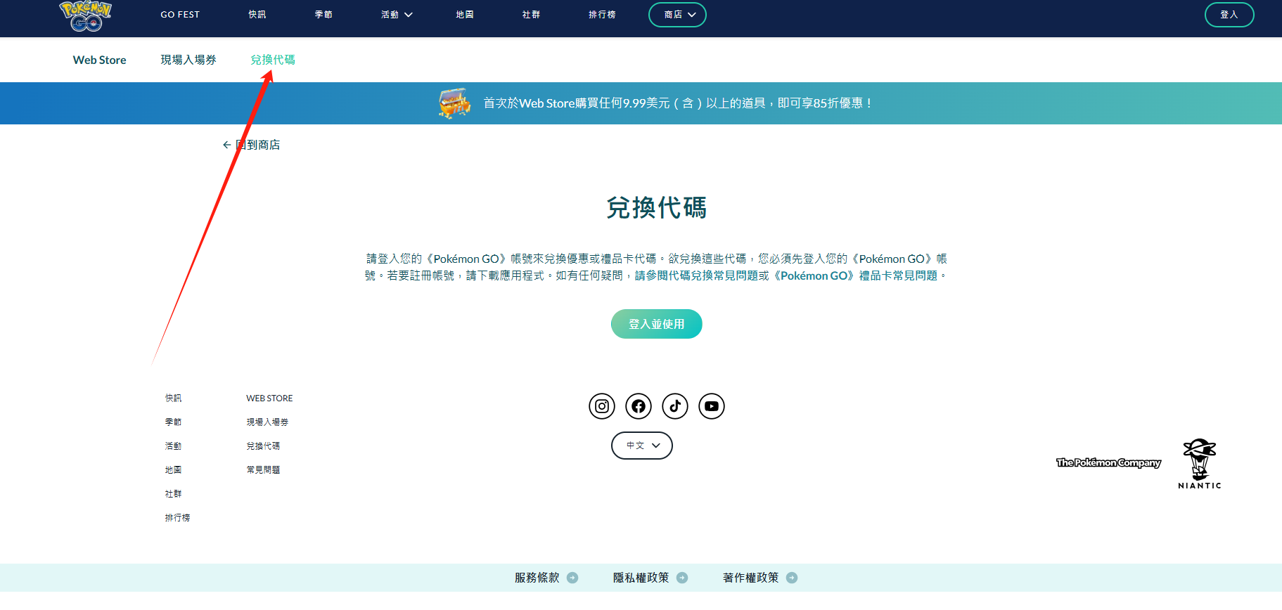Screen dimensions: 1282x610
Task: Open the YouTube social icon
Action: pos(712,406)
